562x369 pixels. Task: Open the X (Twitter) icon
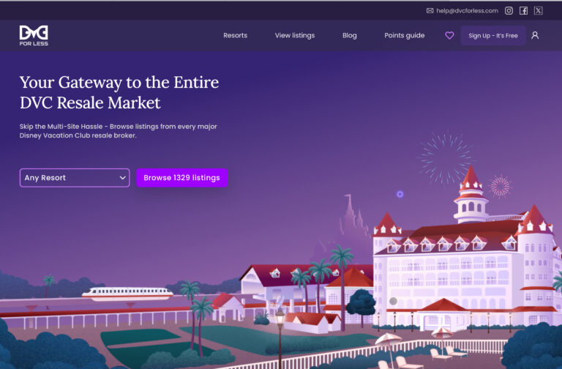click(x=538, y=11)
